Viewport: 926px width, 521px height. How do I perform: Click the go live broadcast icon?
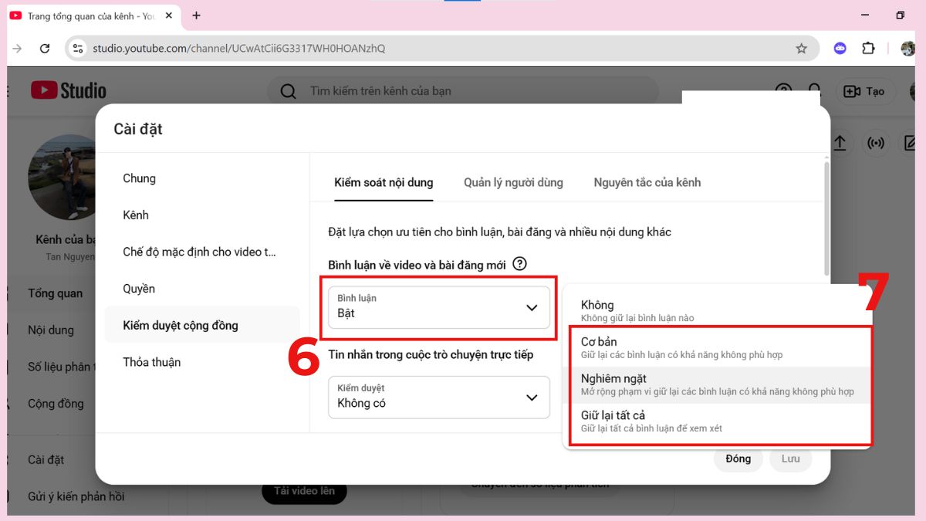875,143
